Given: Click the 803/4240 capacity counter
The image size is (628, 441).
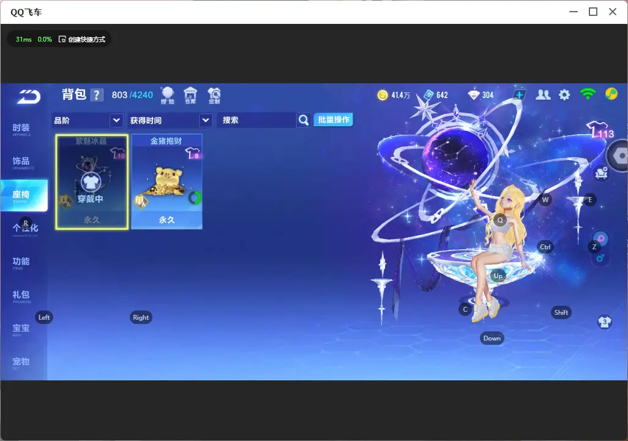Looking at the screenshot, I should pos(132,95).
